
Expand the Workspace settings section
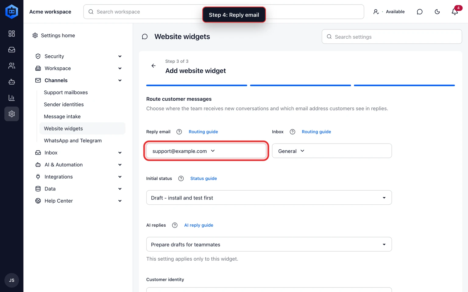pyautogui.click(x=79, y=68)
